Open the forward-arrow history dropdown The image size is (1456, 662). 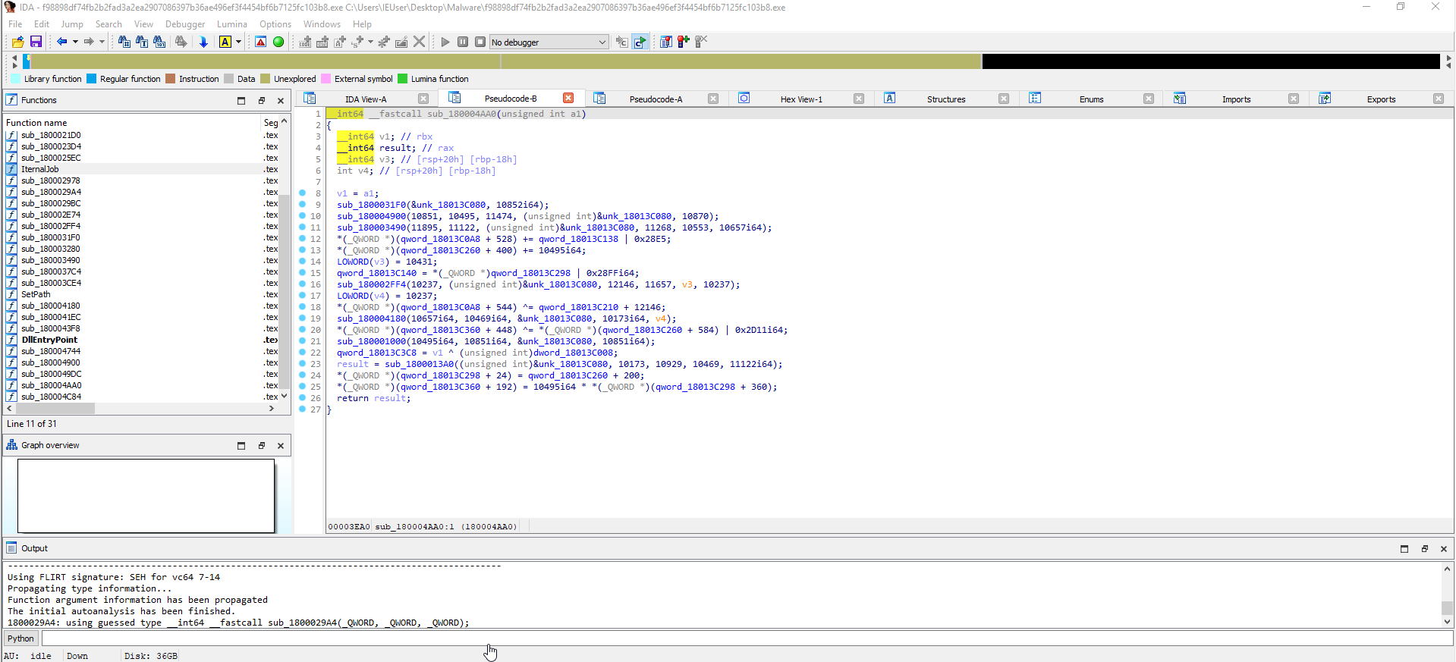102,42
